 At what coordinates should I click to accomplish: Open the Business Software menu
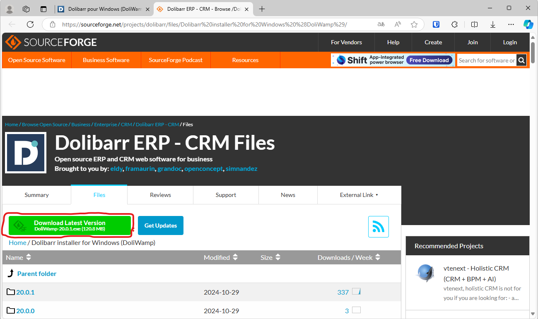click(106, 60)
